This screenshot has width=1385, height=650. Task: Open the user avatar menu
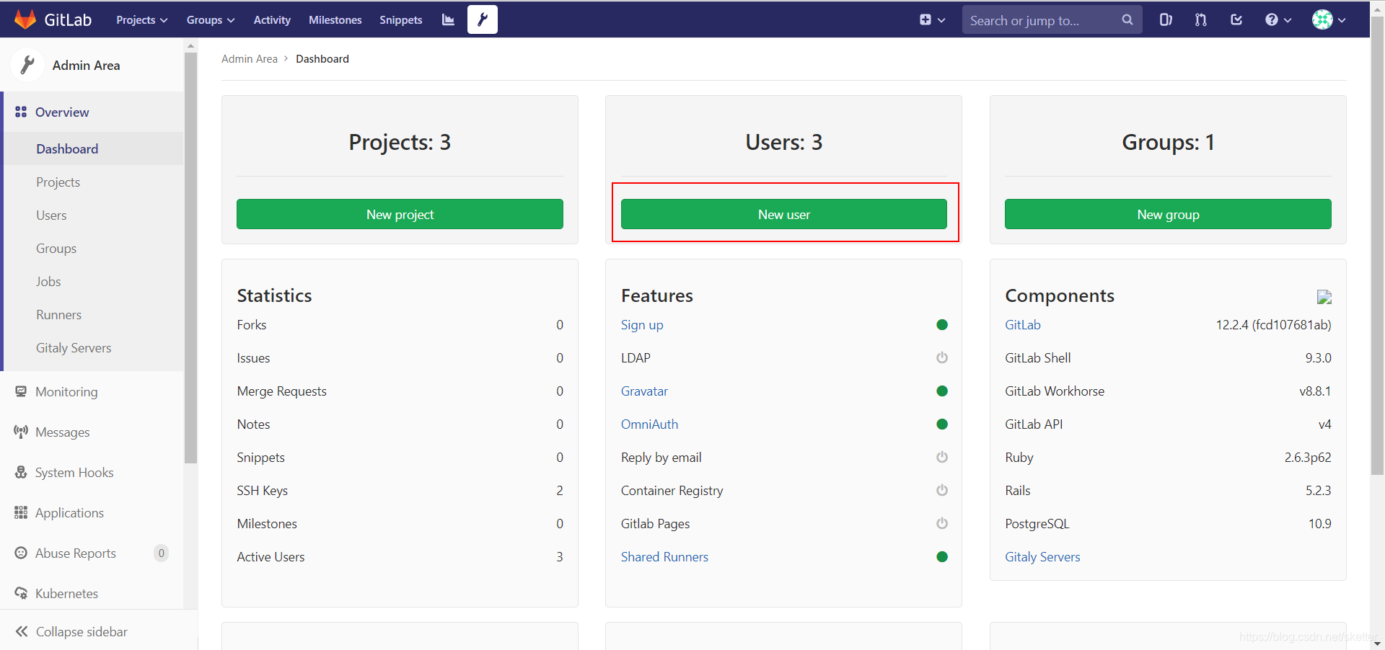click(x=1329, y=20)
